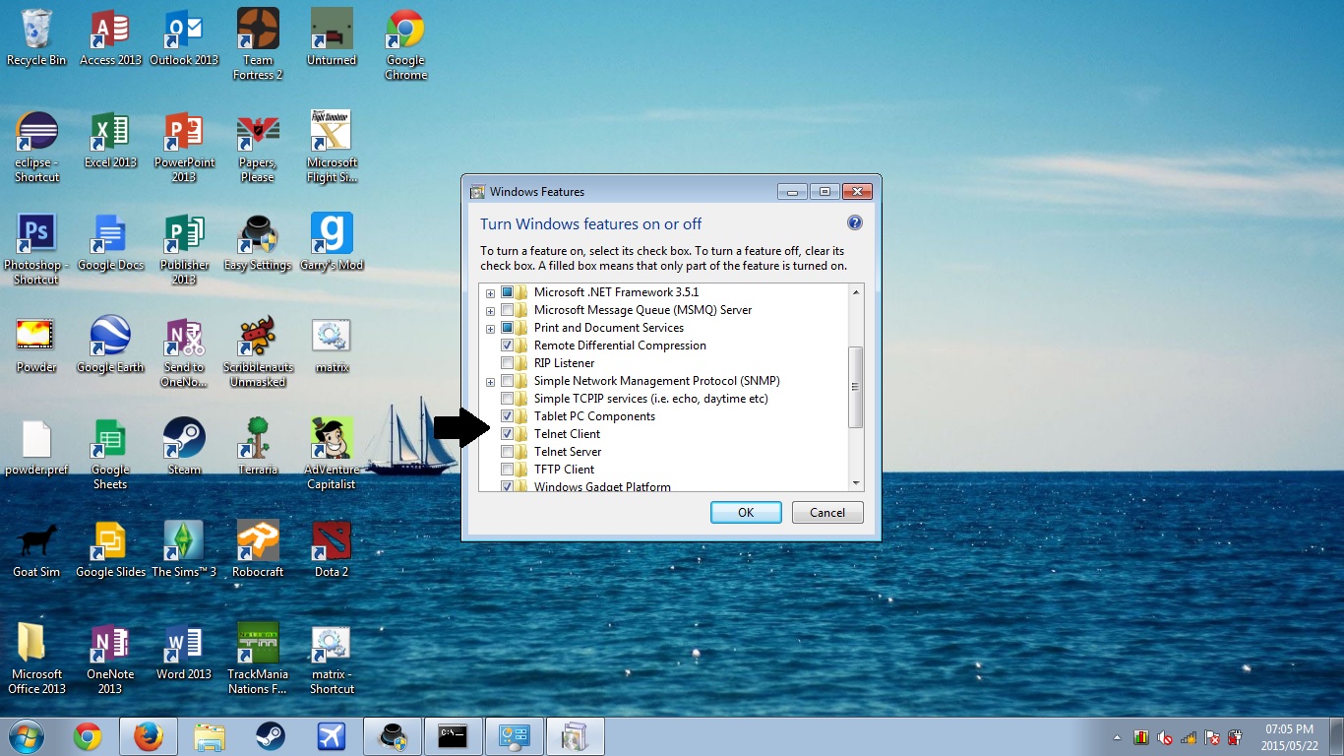Select the Excel 2013 desktop shortcut
Image resolution: width=1344 pixels, height=756 pixels.
[x=110, y=140]
